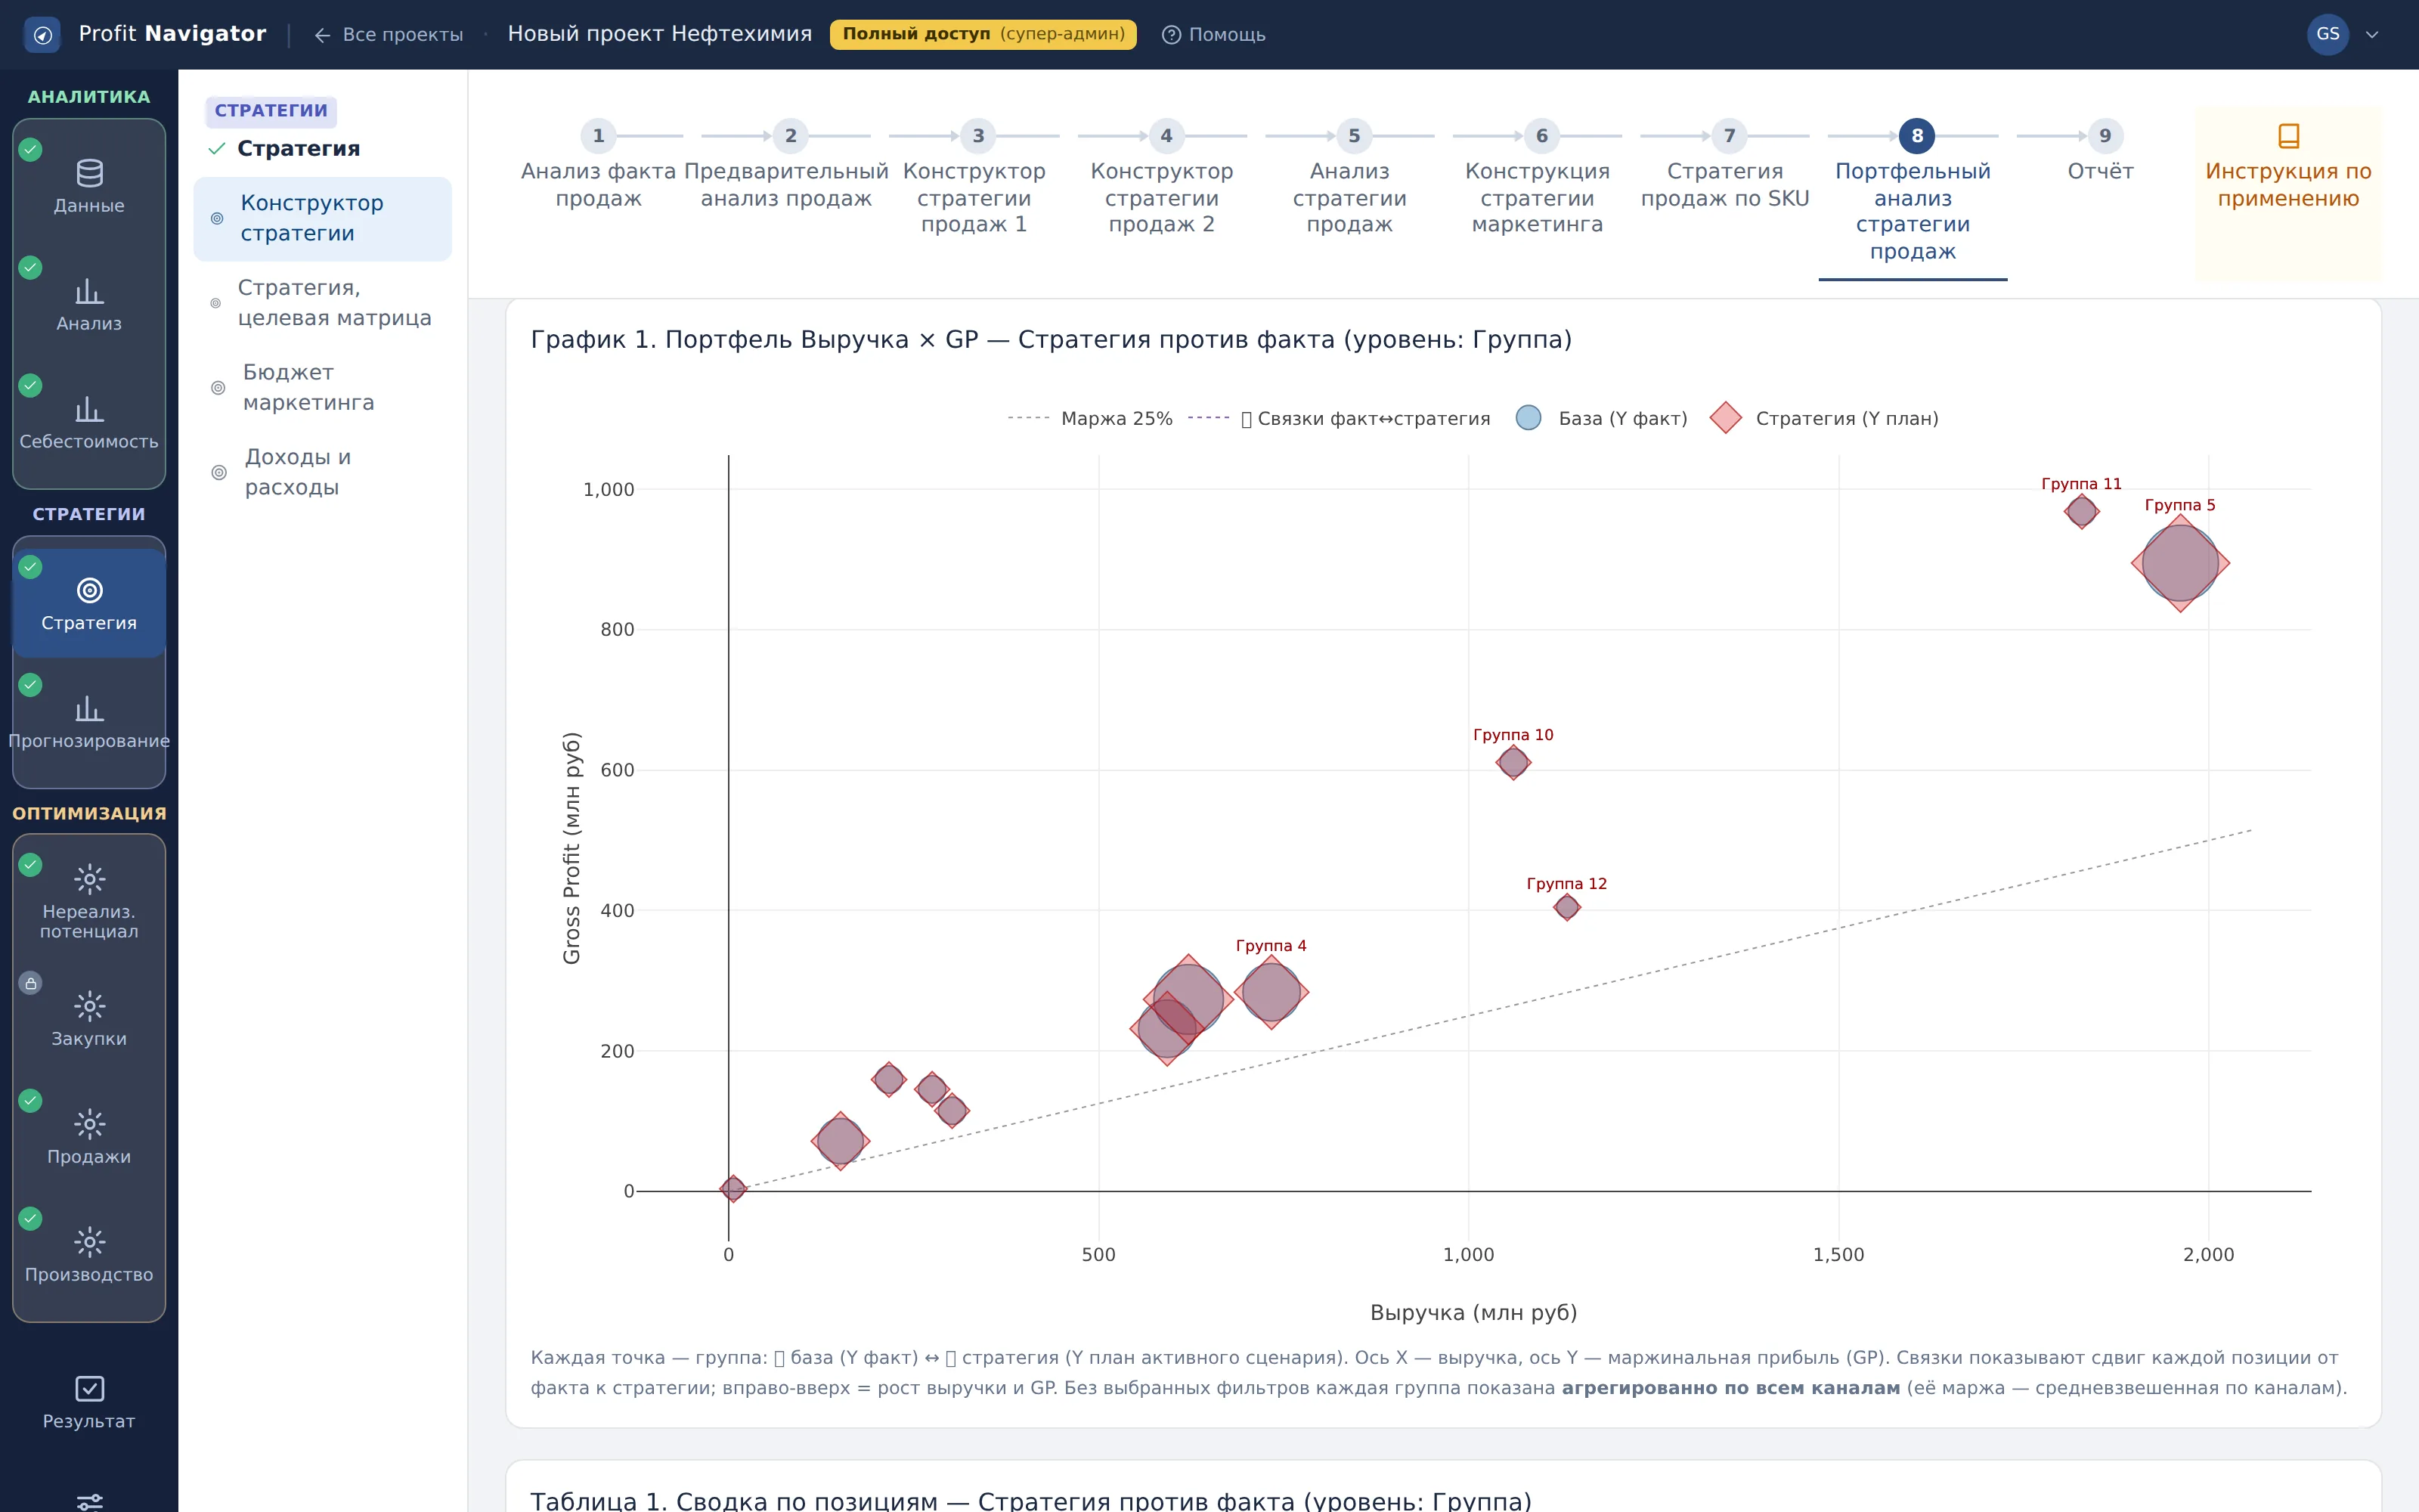
Task: Open Нереализ. потенциал optimization
Action: coord(89,901)
